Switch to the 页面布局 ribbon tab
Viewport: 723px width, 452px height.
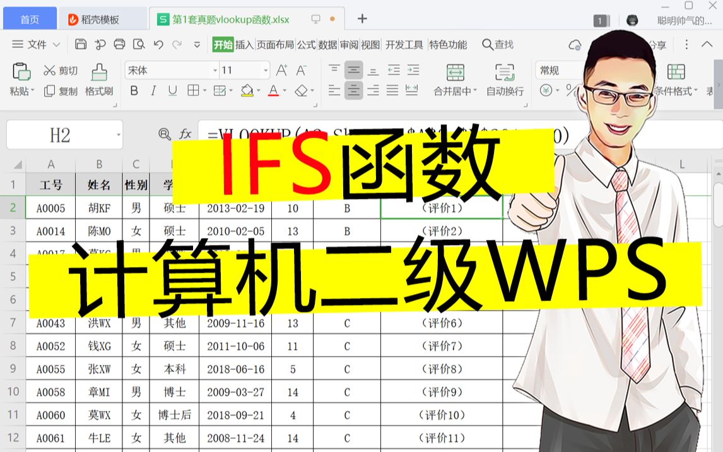[x=275, y=45]
